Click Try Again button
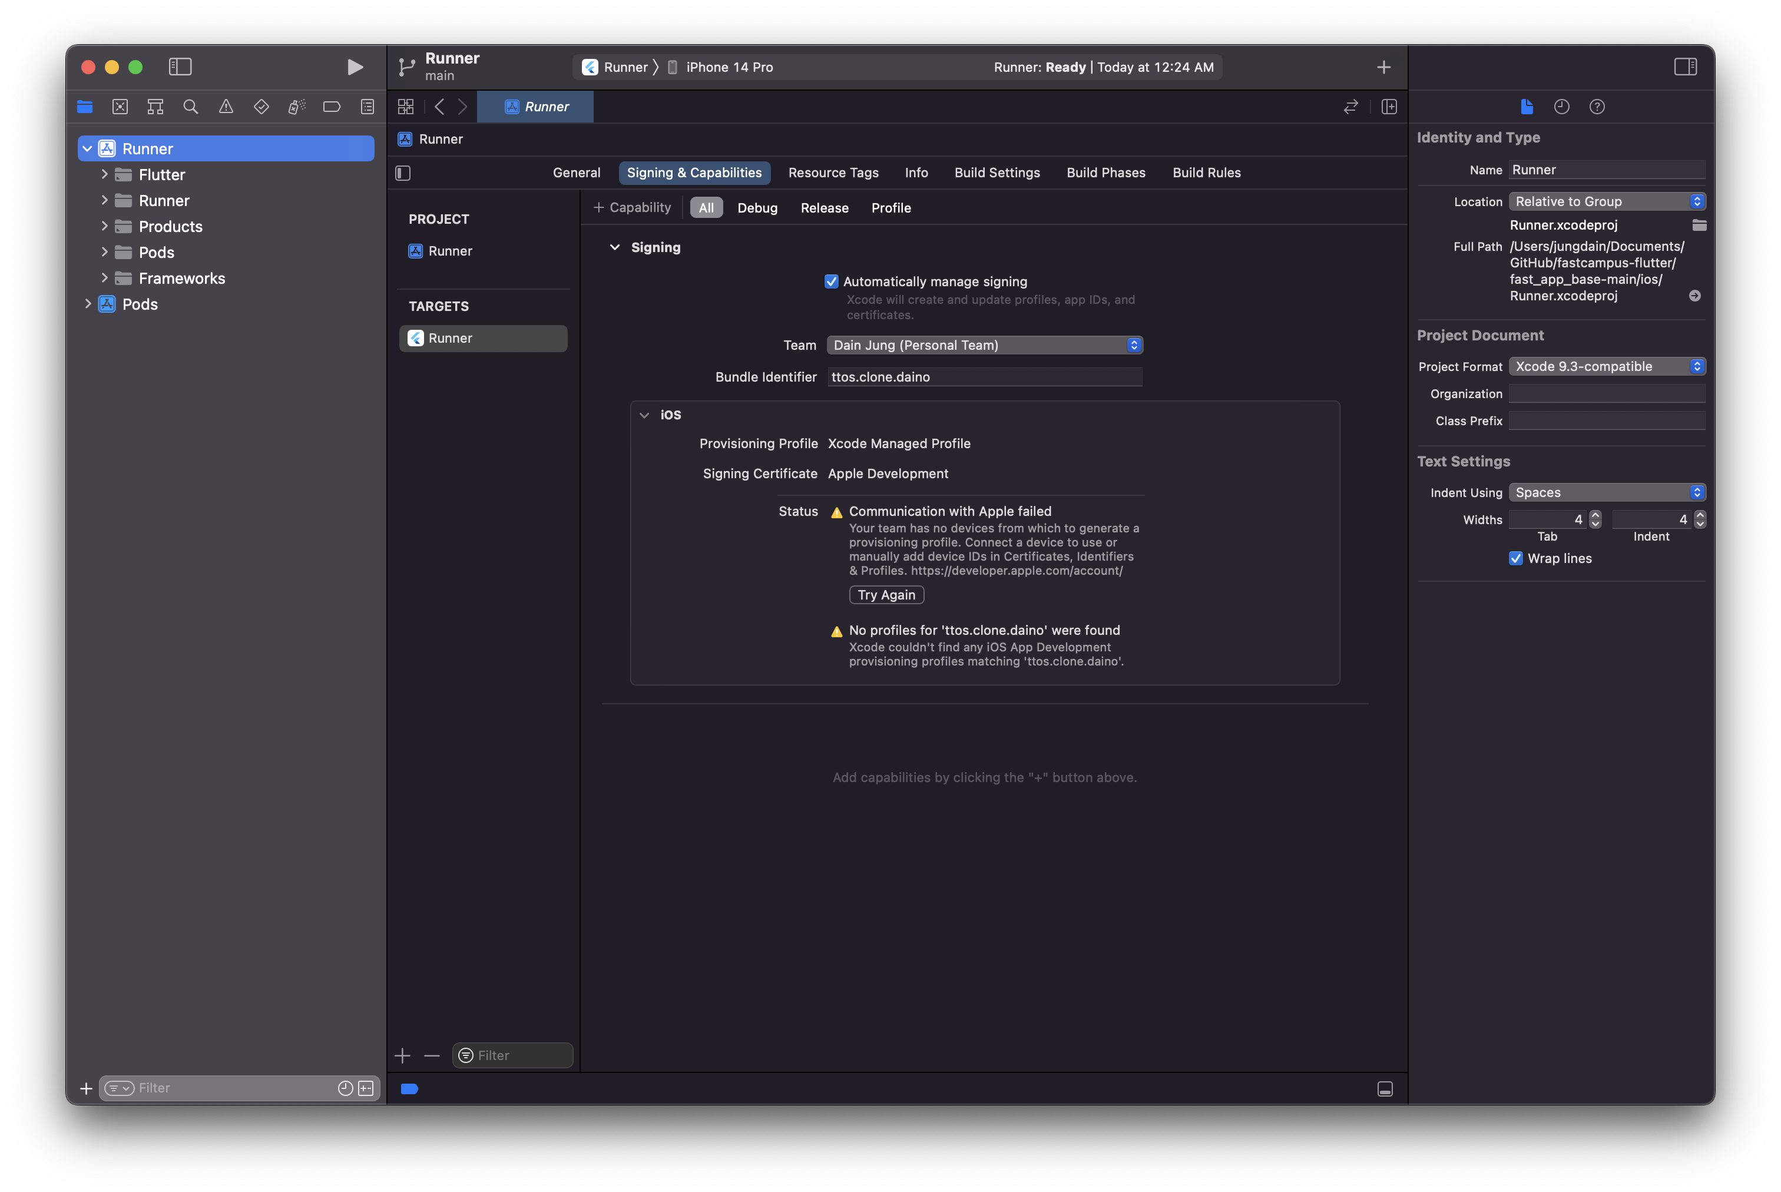This screenshot has height=1192, width=1781. 886,594
